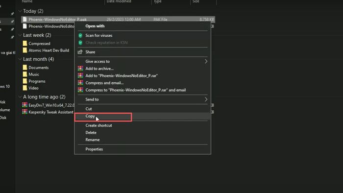The width and height of the screenshot is (343, 193).
Task: Select the Video folder name
Action: point(33,88)
